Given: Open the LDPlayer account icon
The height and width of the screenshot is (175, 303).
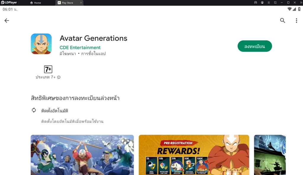Looking at the screenshot, I should (262, 3).
